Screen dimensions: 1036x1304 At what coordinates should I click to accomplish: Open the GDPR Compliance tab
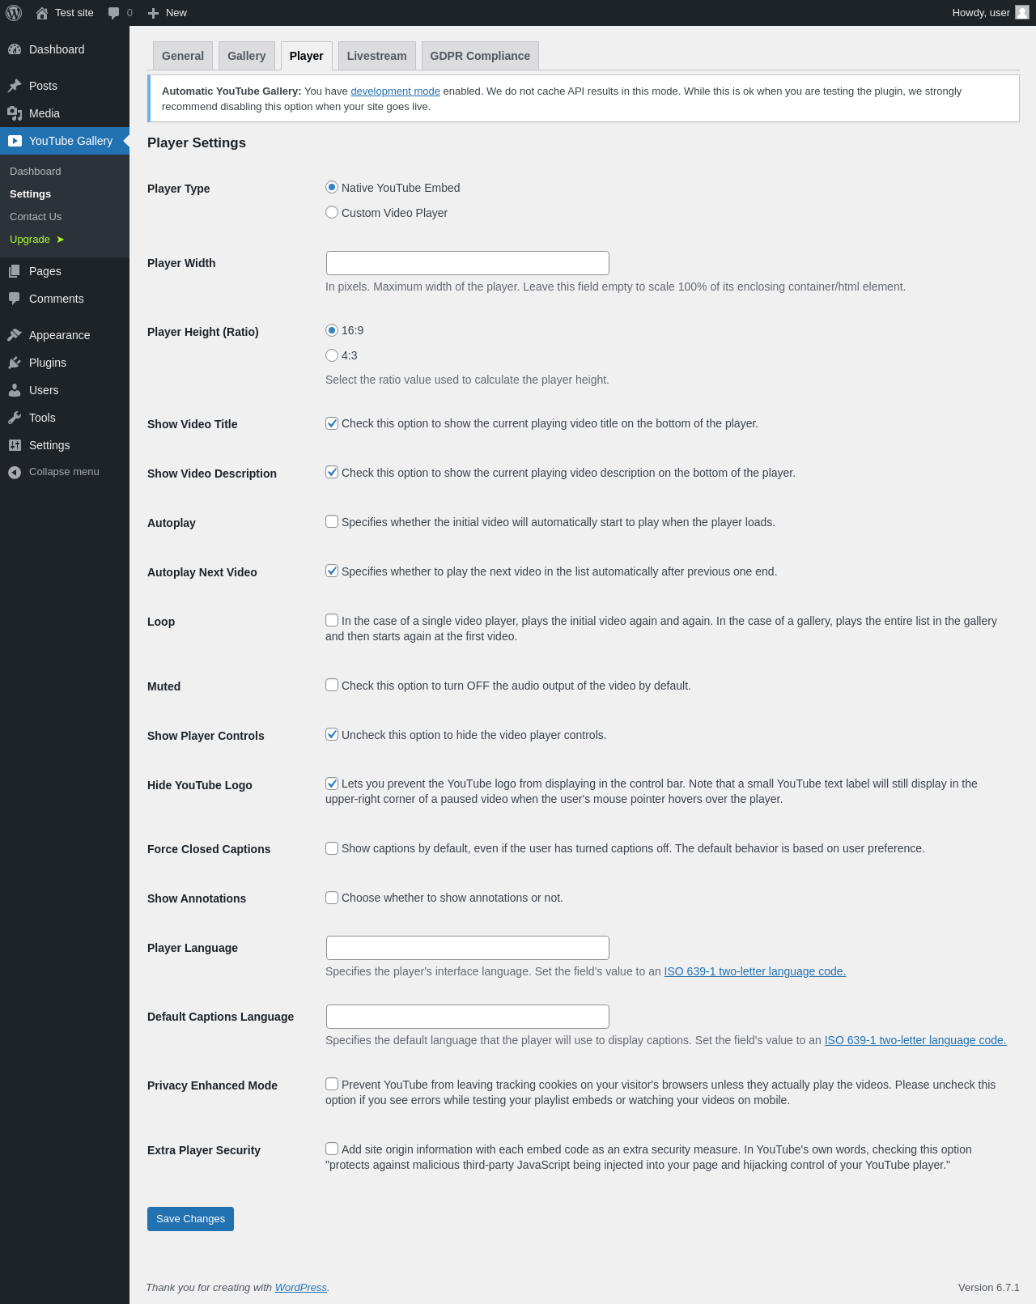pos(480,56)
